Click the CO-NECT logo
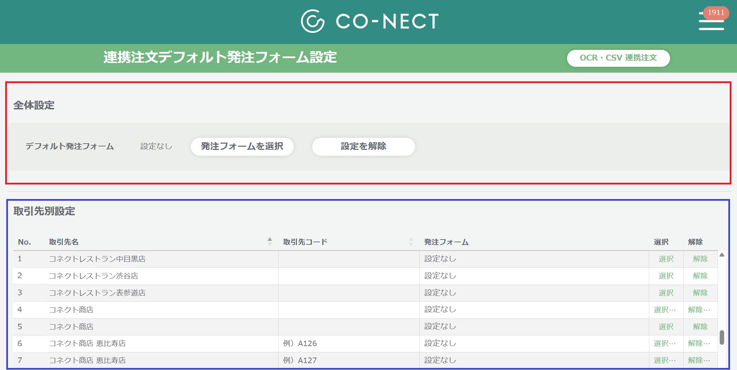This screenshot has height=370, width=737. click(370, 21)
